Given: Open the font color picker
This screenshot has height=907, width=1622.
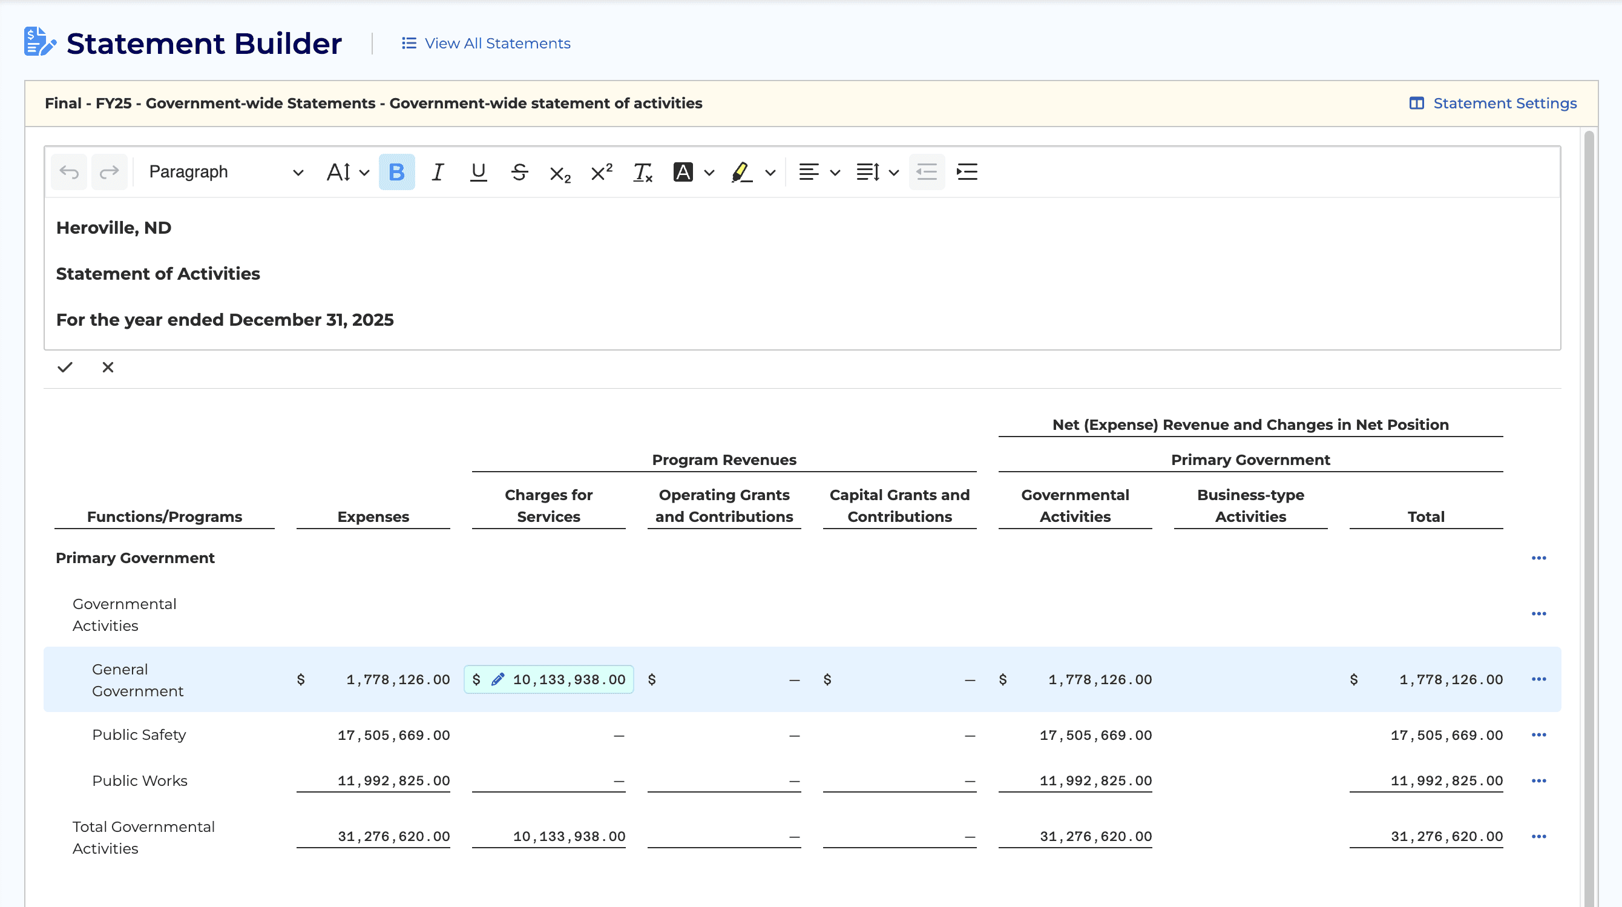Looking at the screenshot, I should pyautogui.click(x=691, y=171).
